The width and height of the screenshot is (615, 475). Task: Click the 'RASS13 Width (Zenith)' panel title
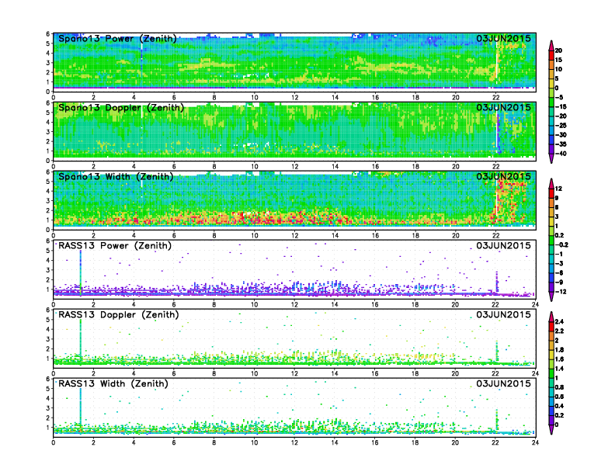(x=113, y=383)
